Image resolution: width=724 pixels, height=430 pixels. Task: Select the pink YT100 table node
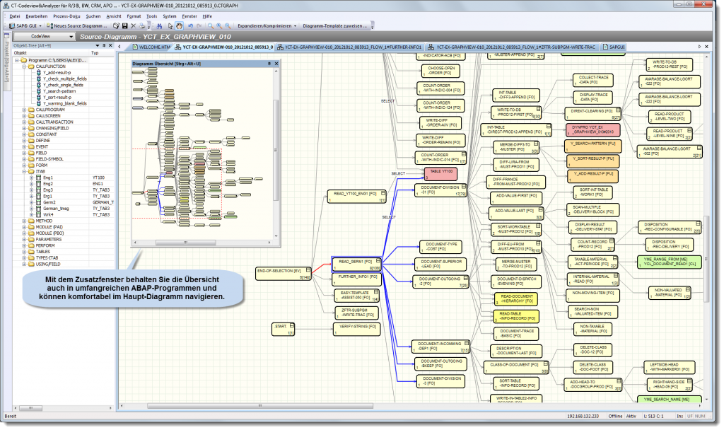tap(440, 173)
